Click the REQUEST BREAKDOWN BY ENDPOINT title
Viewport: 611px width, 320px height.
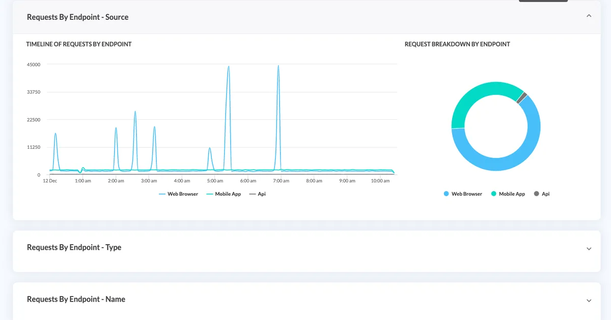[457, 44]
